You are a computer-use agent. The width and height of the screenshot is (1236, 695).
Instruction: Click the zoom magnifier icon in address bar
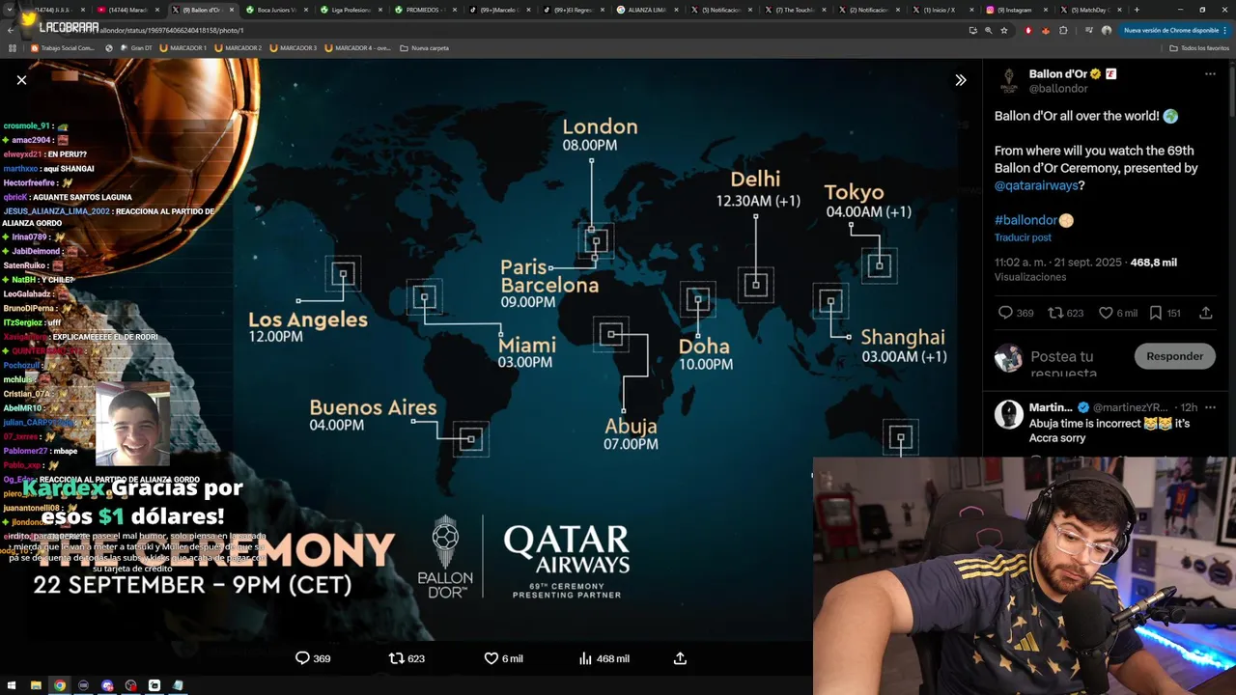click(988, 30)
